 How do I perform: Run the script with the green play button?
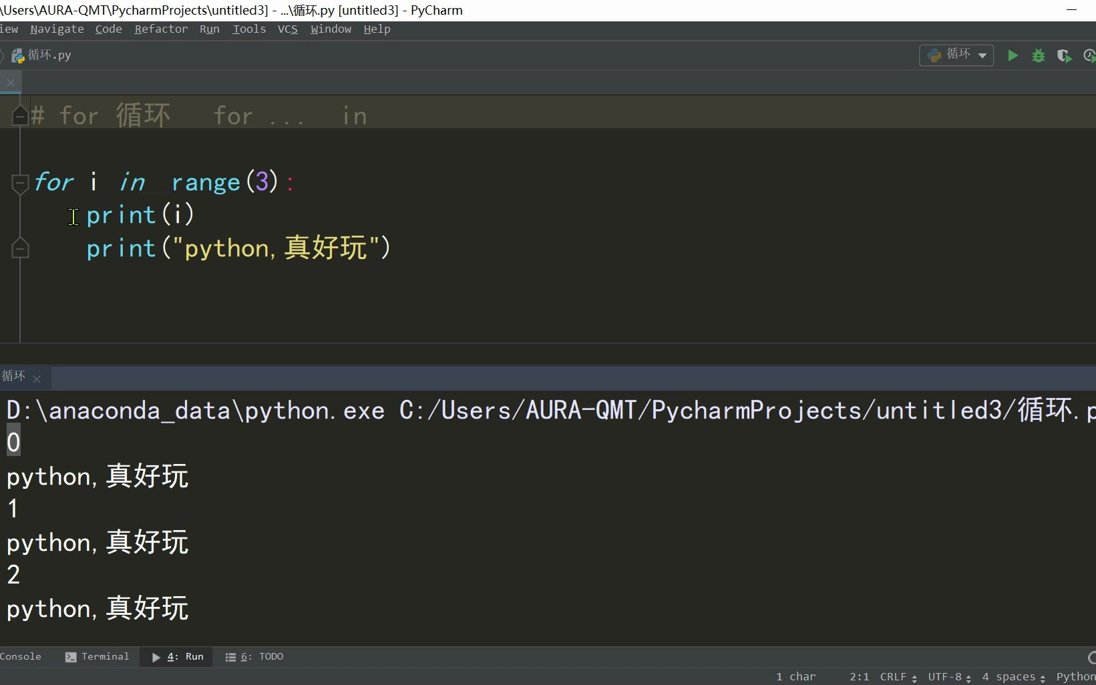(1013, 55)
